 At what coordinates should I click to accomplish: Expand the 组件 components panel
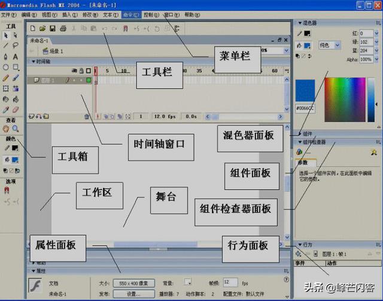300,133
